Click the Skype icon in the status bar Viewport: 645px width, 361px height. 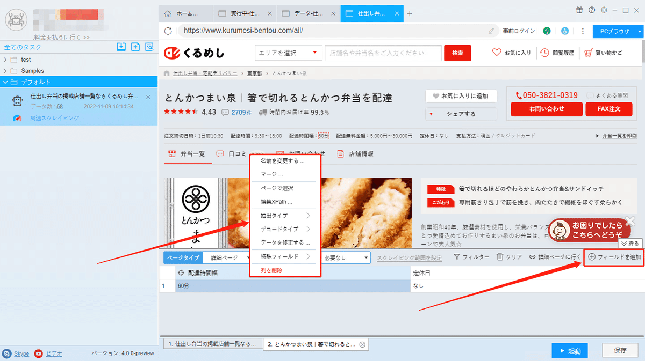point(7,353)
